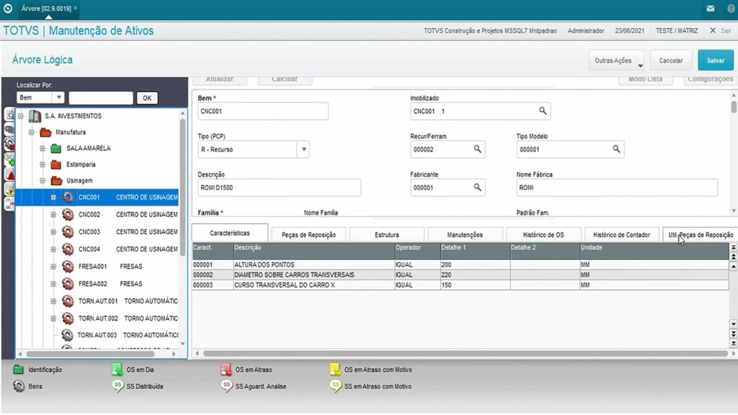The image size is (738, 415).
Task: Expand the CNC001 node
Action: (53, 197)
